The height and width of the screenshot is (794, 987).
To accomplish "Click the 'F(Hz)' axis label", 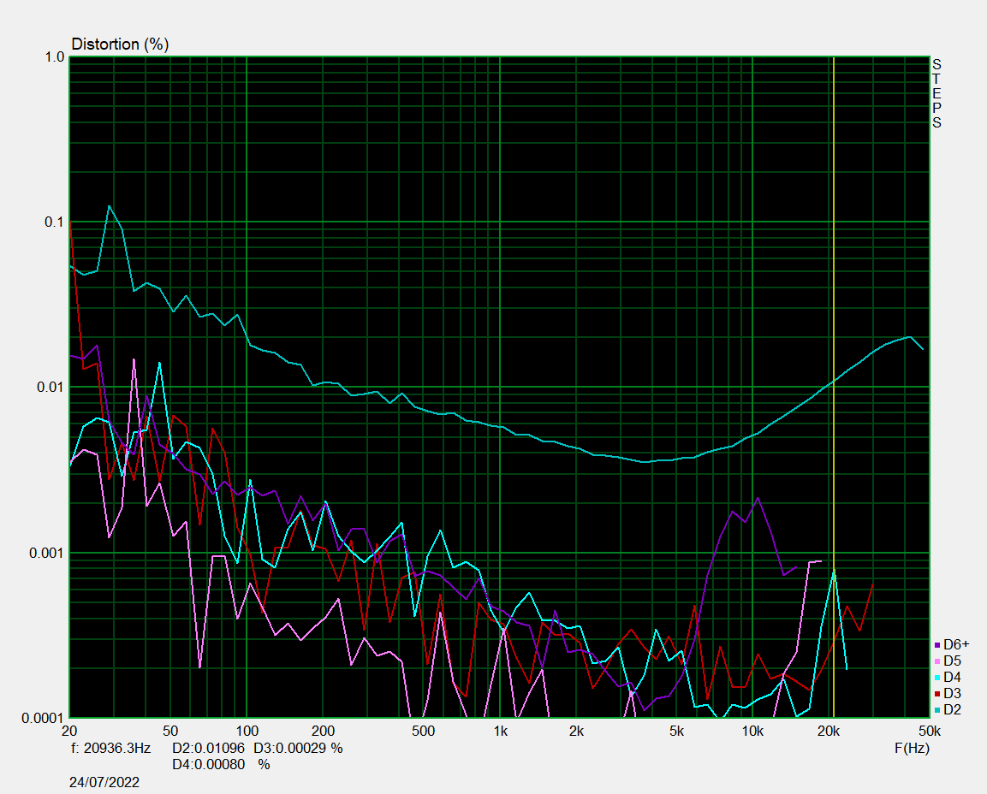I will (912, 748).
